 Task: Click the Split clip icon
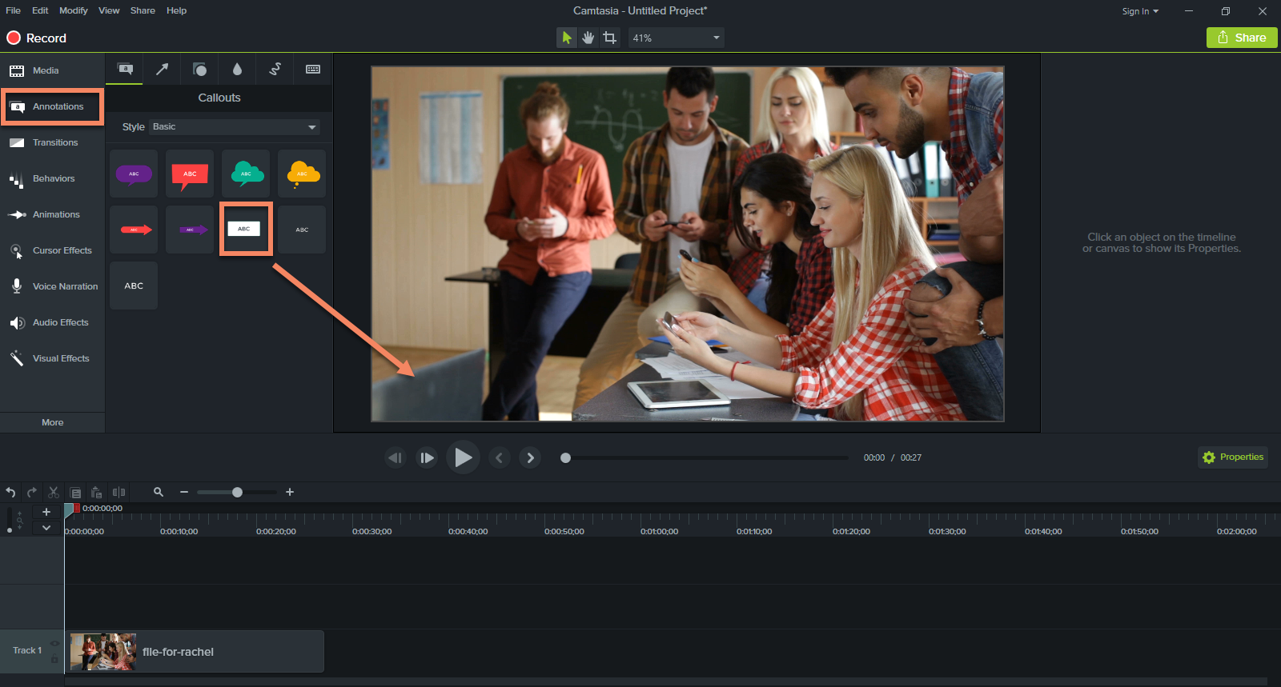118,493
